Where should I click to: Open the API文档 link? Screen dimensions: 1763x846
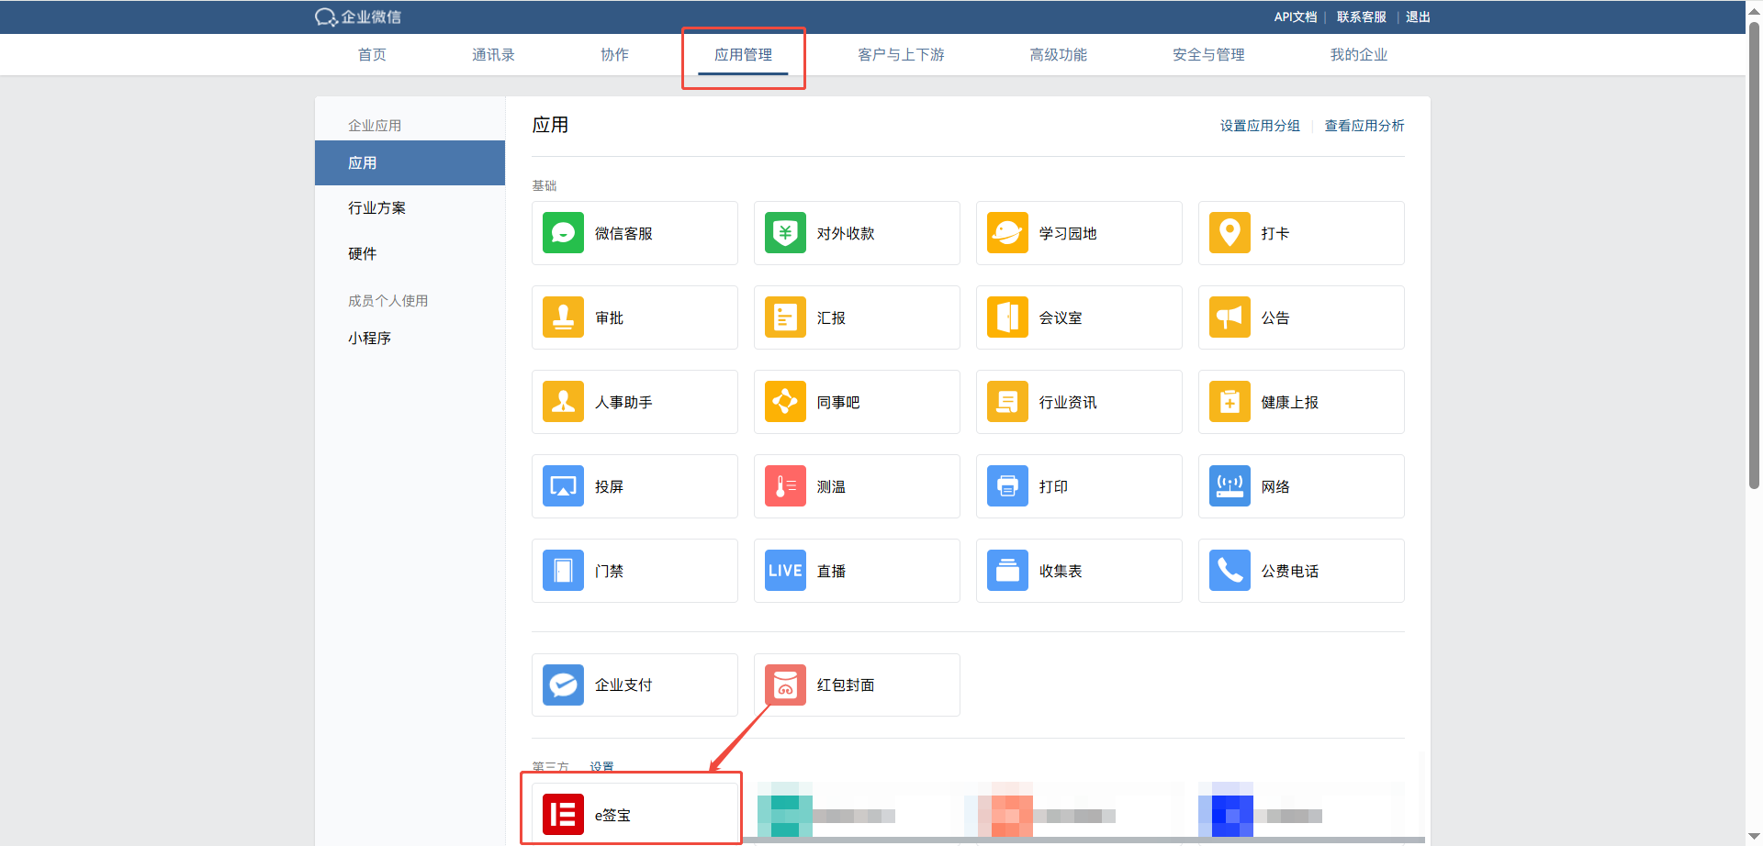pyautogui.click(x=1295, y=17)
